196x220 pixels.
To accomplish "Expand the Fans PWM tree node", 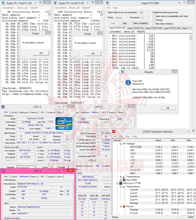I will [121, 180].
